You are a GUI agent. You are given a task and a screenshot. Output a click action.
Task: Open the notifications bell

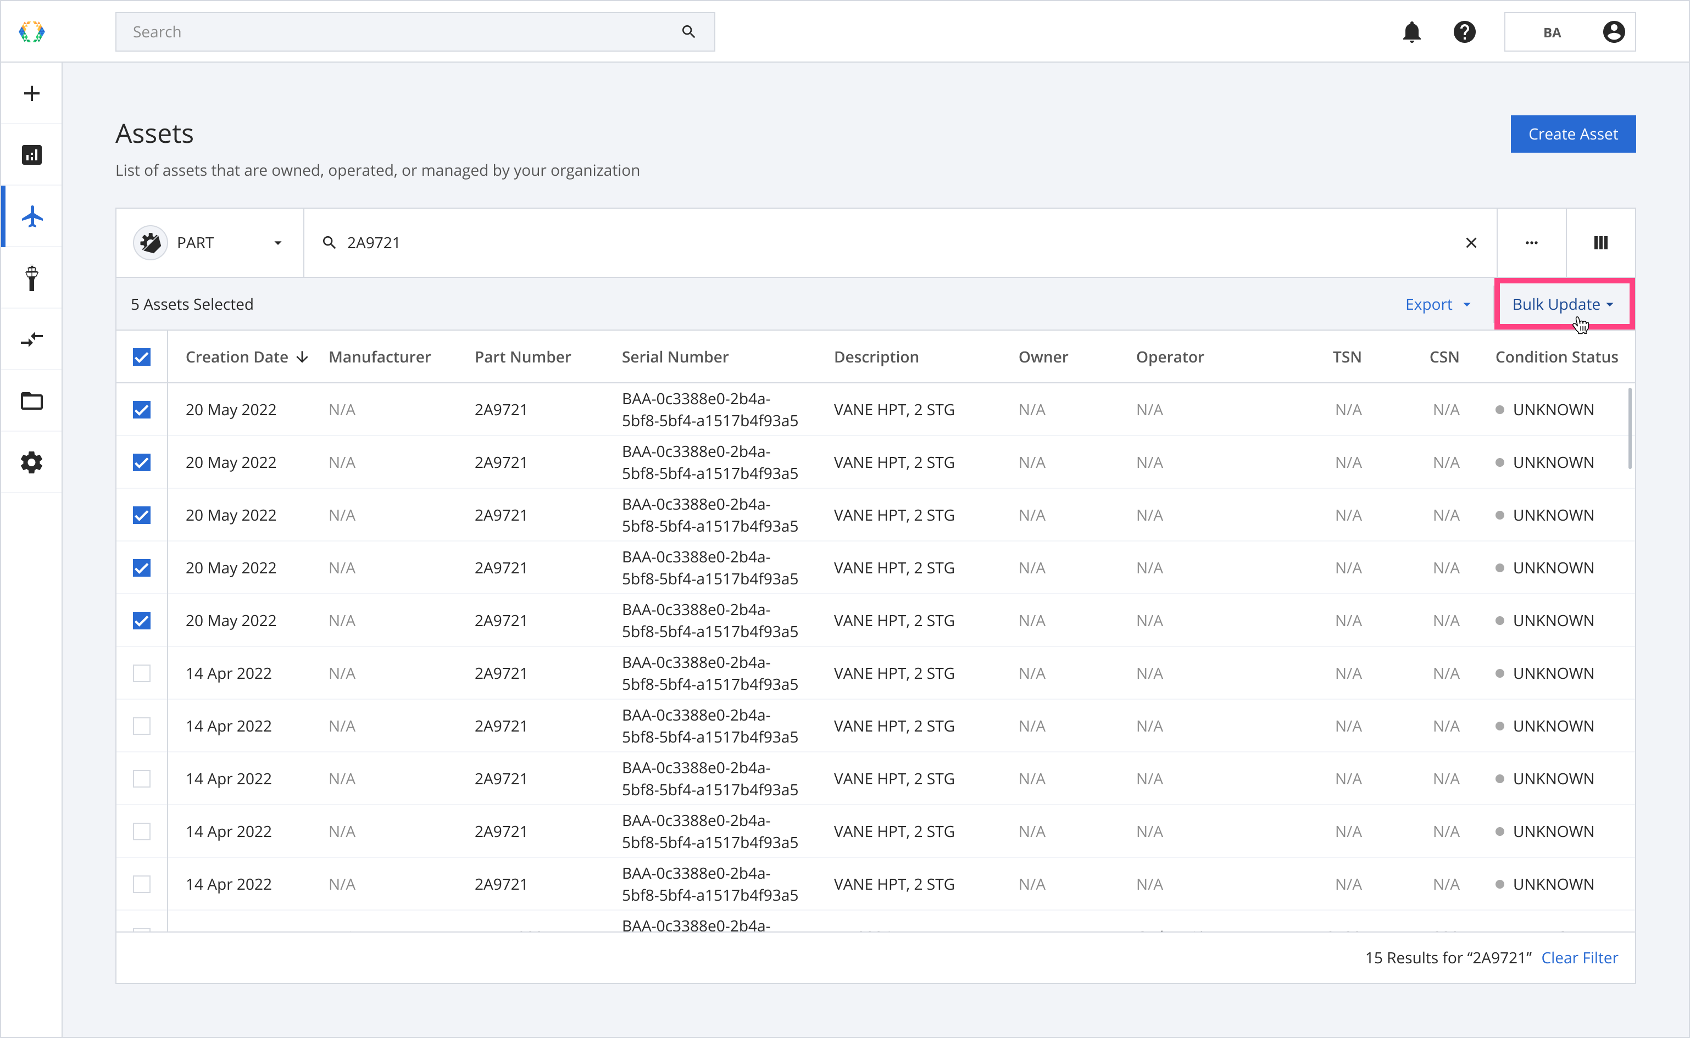[x=1411, y=32]
